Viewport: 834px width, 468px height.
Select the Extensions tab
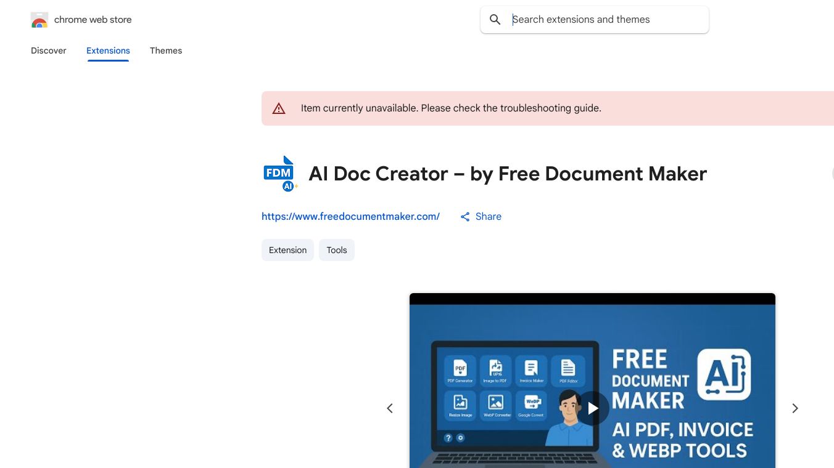coord(108,50)
